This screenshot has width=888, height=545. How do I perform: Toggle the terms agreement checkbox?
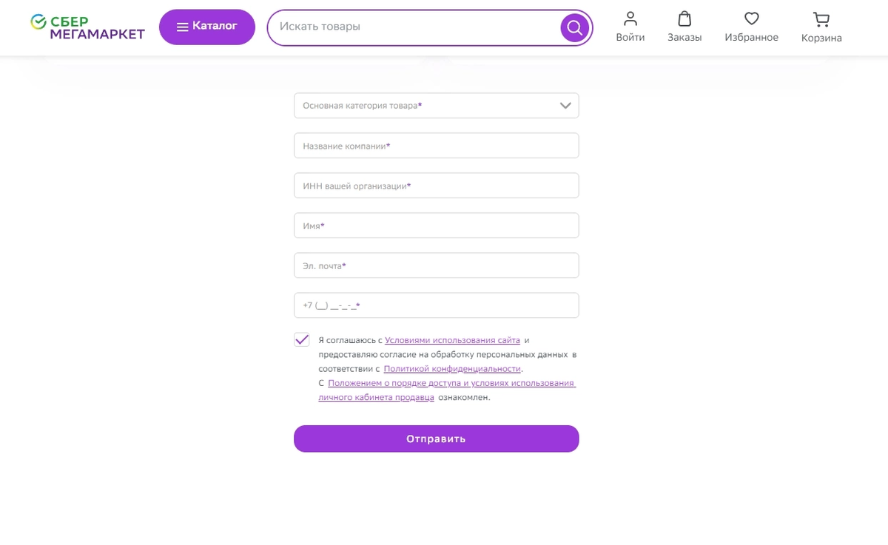[x=302, y=340]
